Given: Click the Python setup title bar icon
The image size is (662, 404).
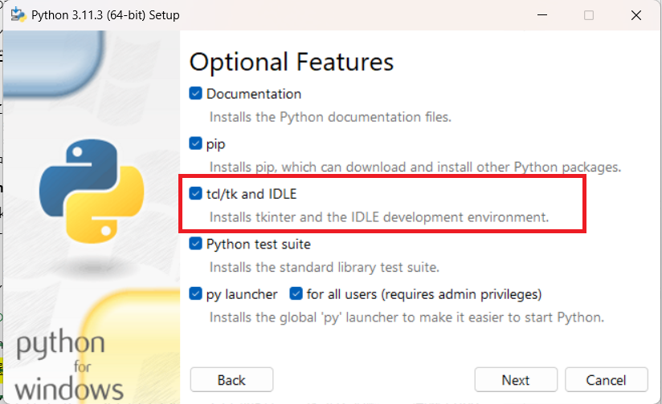Looking at the screenshot, I should 18,14.
